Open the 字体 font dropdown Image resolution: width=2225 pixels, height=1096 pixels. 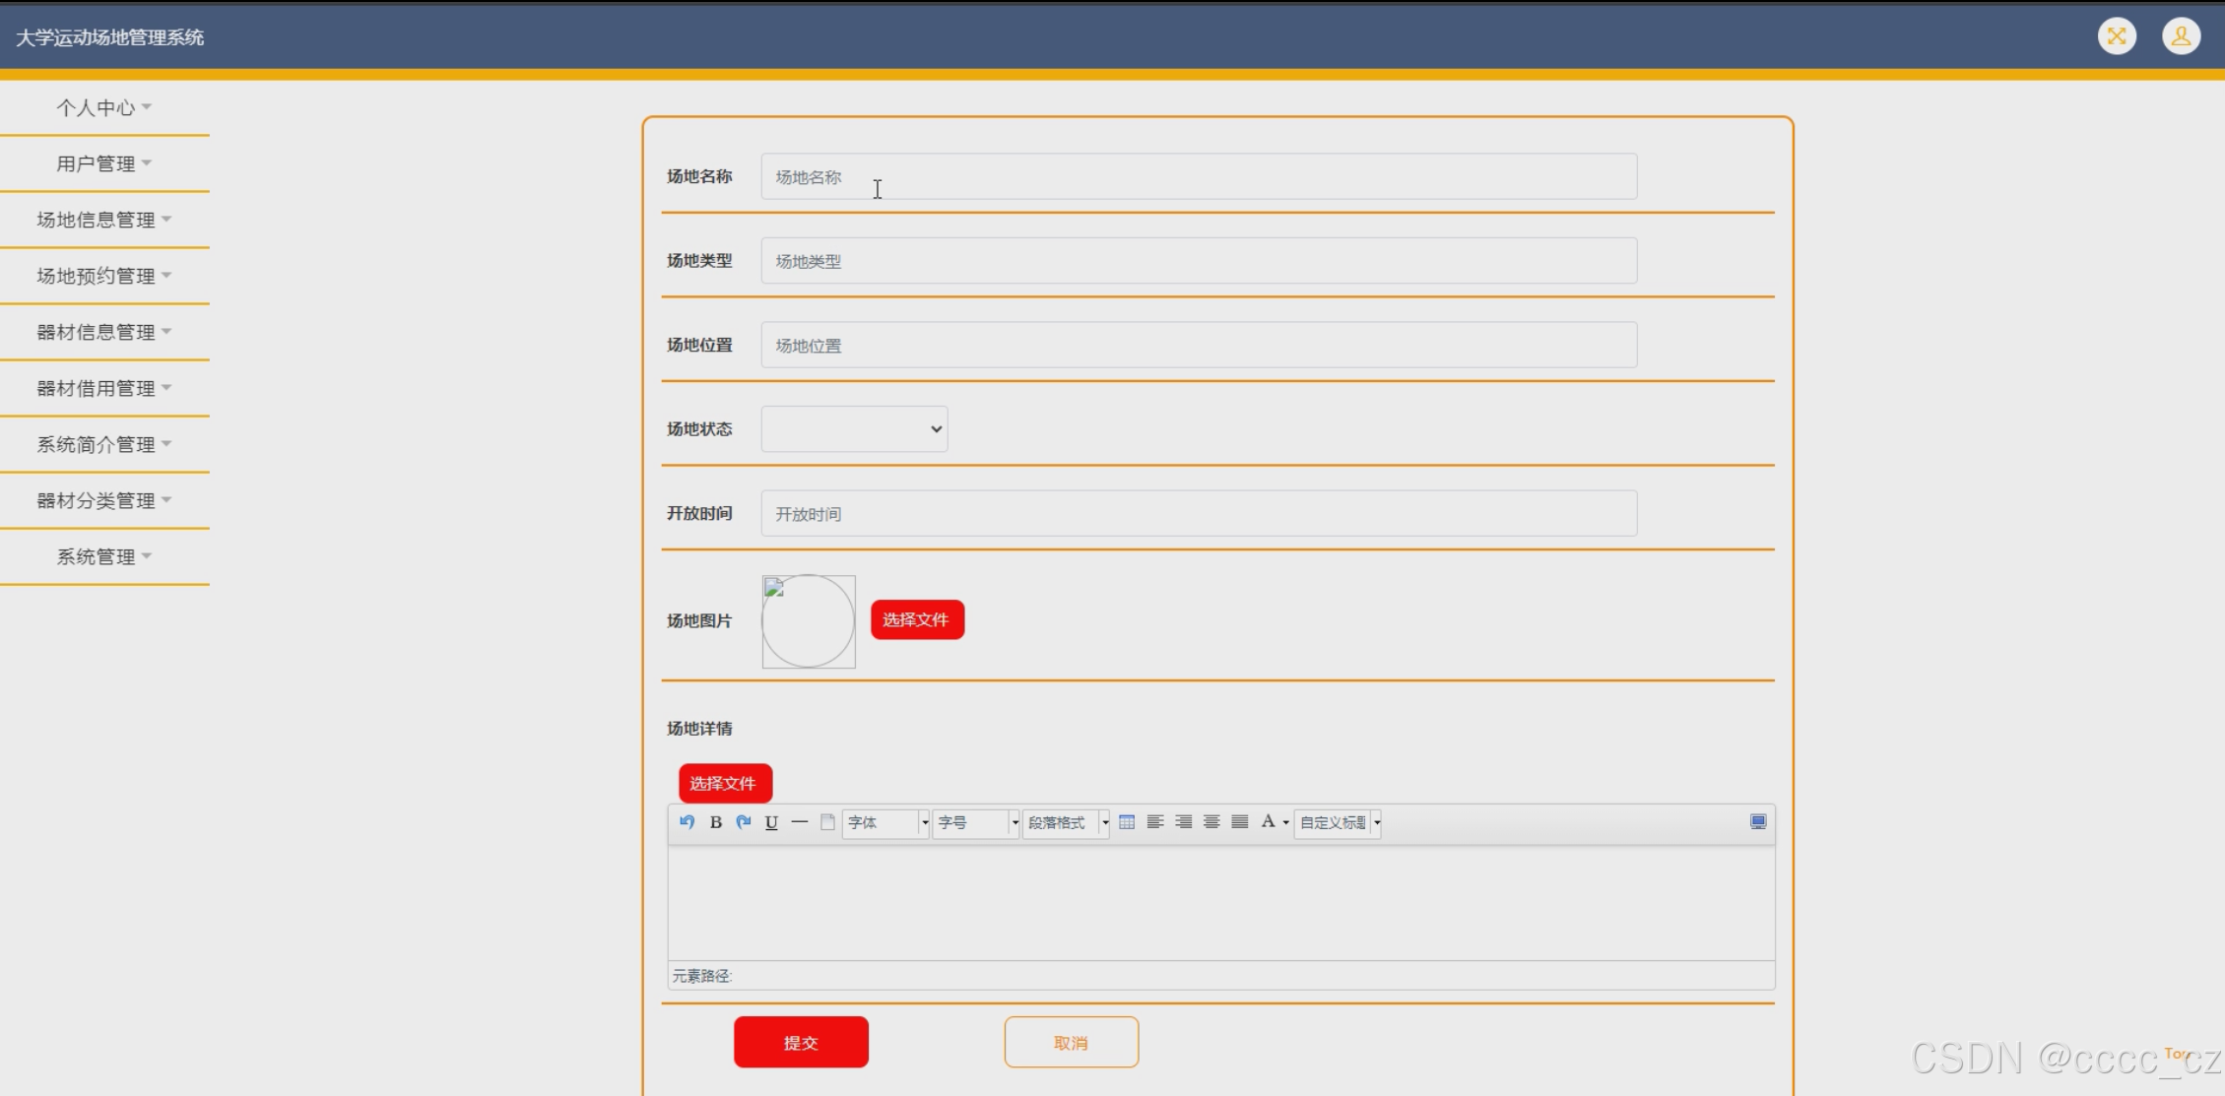pyautogui.click(x=885, y=822)
